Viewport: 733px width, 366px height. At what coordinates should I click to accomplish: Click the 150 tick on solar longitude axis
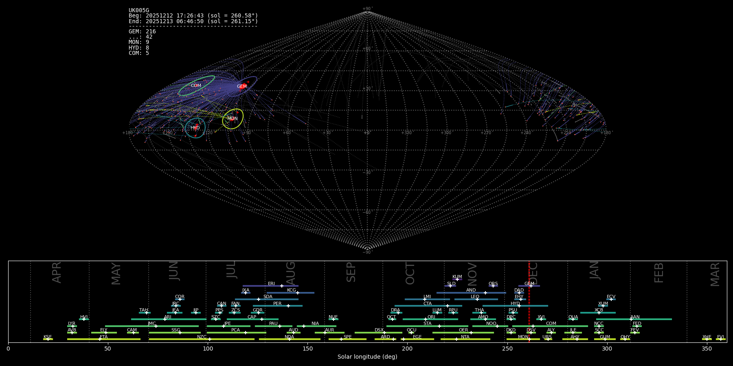tap(307, 349)
